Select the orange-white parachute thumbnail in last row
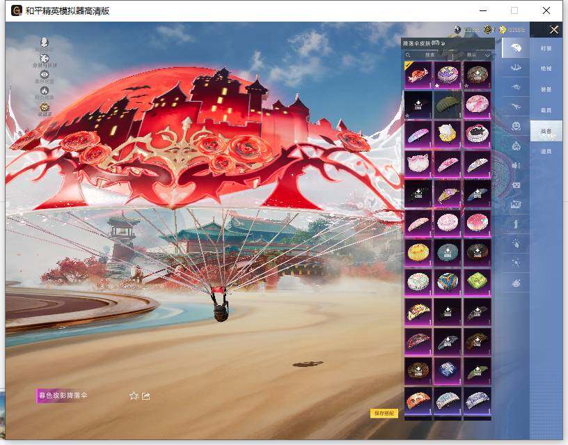 click(x=418, y=400)
